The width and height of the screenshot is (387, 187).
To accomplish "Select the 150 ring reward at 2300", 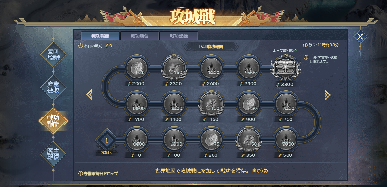I will tap(174, 68).
